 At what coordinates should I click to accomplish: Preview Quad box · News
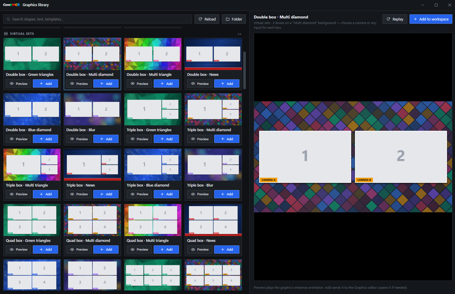(200, 249)
